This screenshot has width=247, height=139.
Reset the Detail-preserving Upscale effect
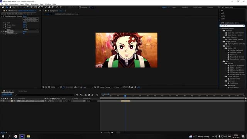(x=25, y=16)
